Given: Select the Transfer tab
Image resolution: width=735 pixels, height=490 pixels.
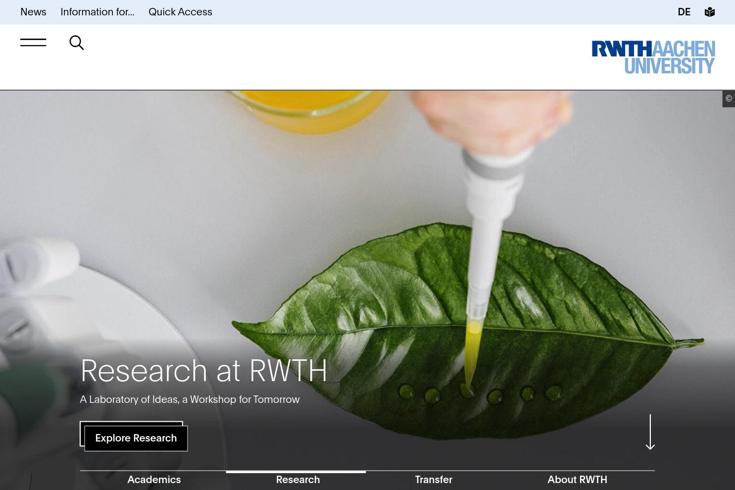Looking at the screenshot, I should [x=434, y=480].
